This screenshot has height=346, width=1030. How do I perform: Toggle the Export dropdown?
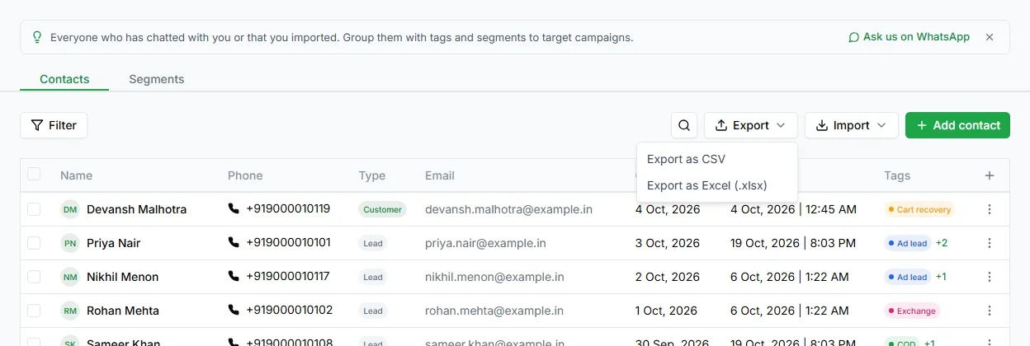[751, 125]
